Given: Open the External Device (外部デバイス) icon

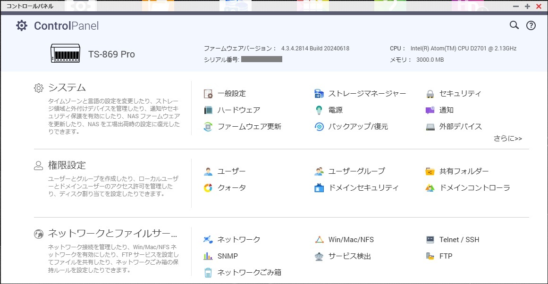Looking at the screenshot, I should [430, 126].
